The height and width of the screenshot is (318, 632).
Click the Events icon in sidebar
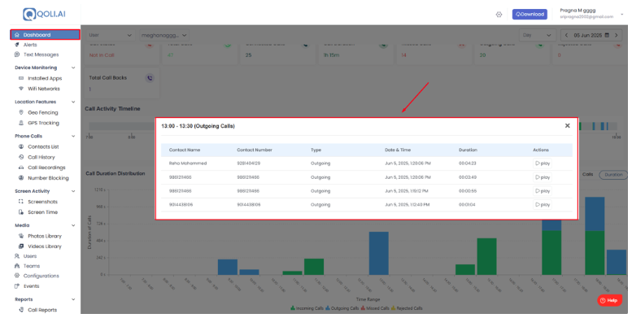tap(17, 286)
